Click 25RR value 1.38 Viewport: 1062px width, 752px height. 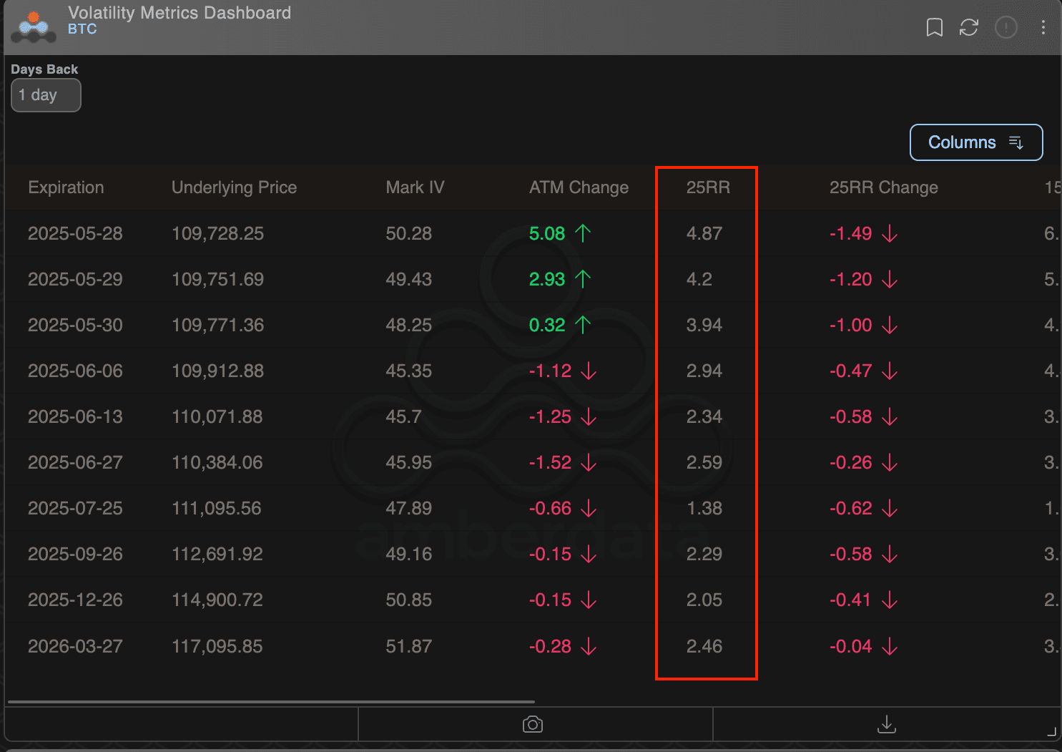(704, 508)
